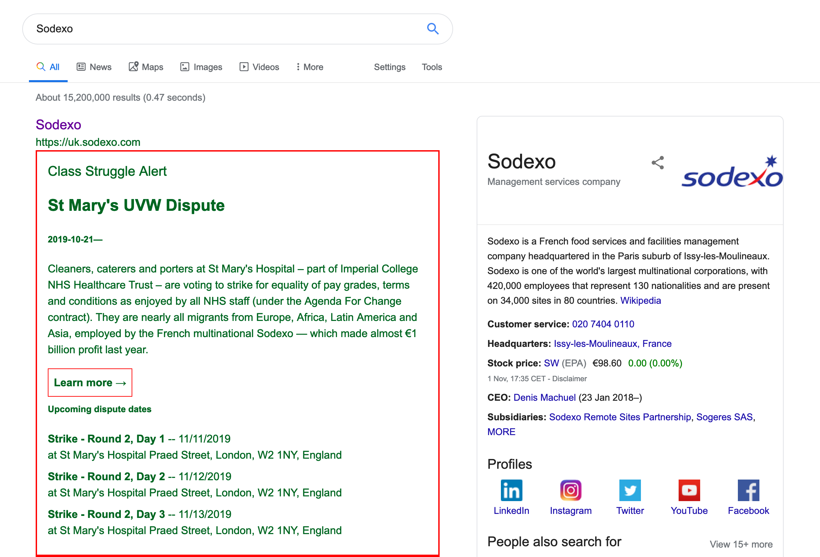Click the Class Struggle Alert text
This screenshot has width=820, height=557.
pyautogui.click(x=107, y=171)
